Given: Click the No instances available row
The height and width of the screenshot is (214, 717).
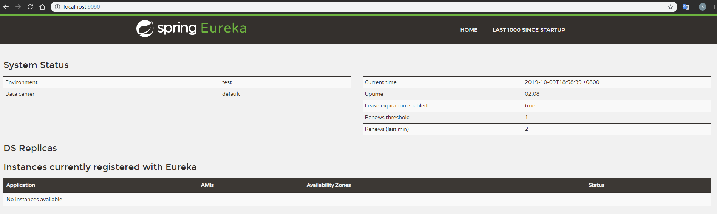Looking at the screenshot, I should coord(34,199).
